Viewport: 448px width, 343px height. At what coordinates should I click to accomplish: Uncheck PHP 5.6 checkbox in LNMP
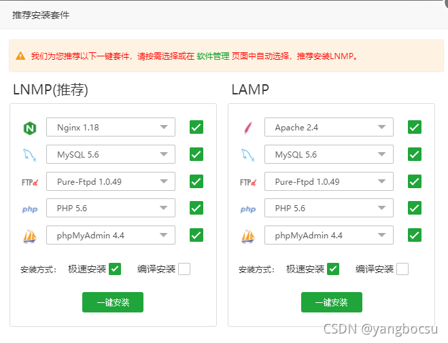coord(196,208)
